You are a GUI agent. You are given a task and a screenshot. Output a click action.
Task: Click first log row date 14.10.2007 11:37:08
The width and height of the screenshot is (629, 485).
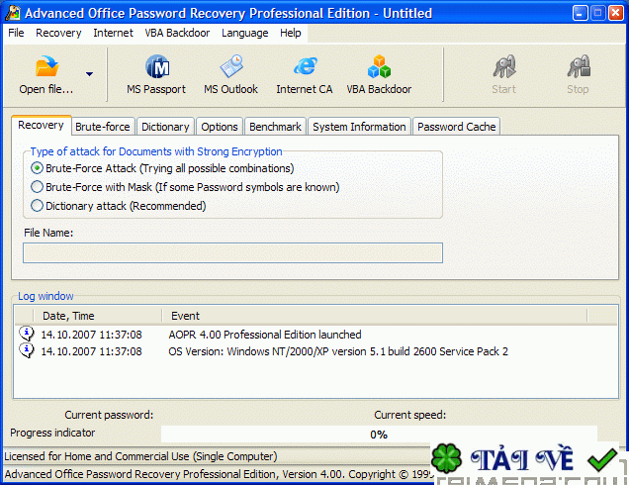coord(91,335)
